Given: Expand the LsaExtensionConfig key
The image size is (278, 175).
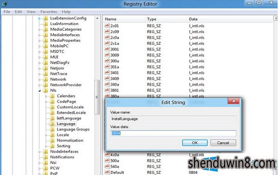Looking at the screenshot, I should point(39,19).
